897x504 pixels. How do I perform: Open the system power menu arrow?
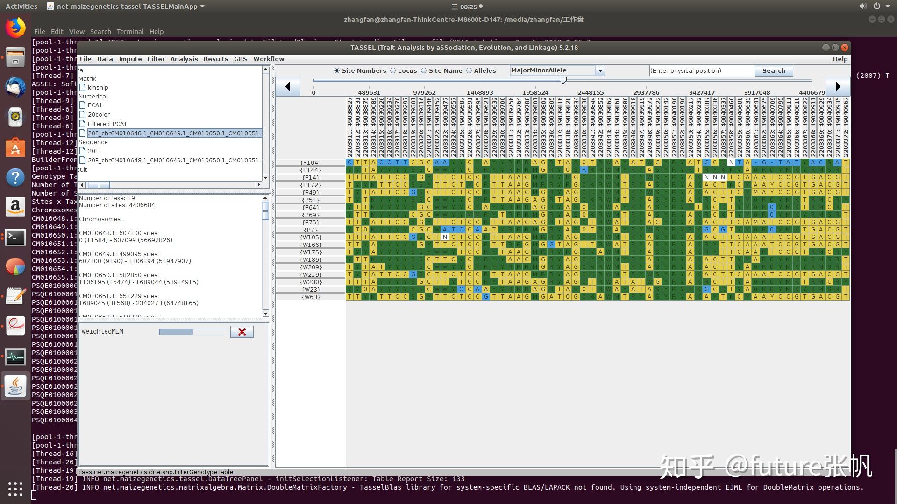click(888, 7)
